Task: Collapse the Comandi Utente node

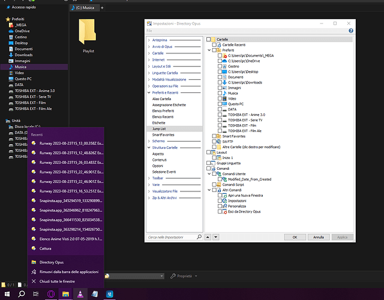Action: click(x=209, y=174)
